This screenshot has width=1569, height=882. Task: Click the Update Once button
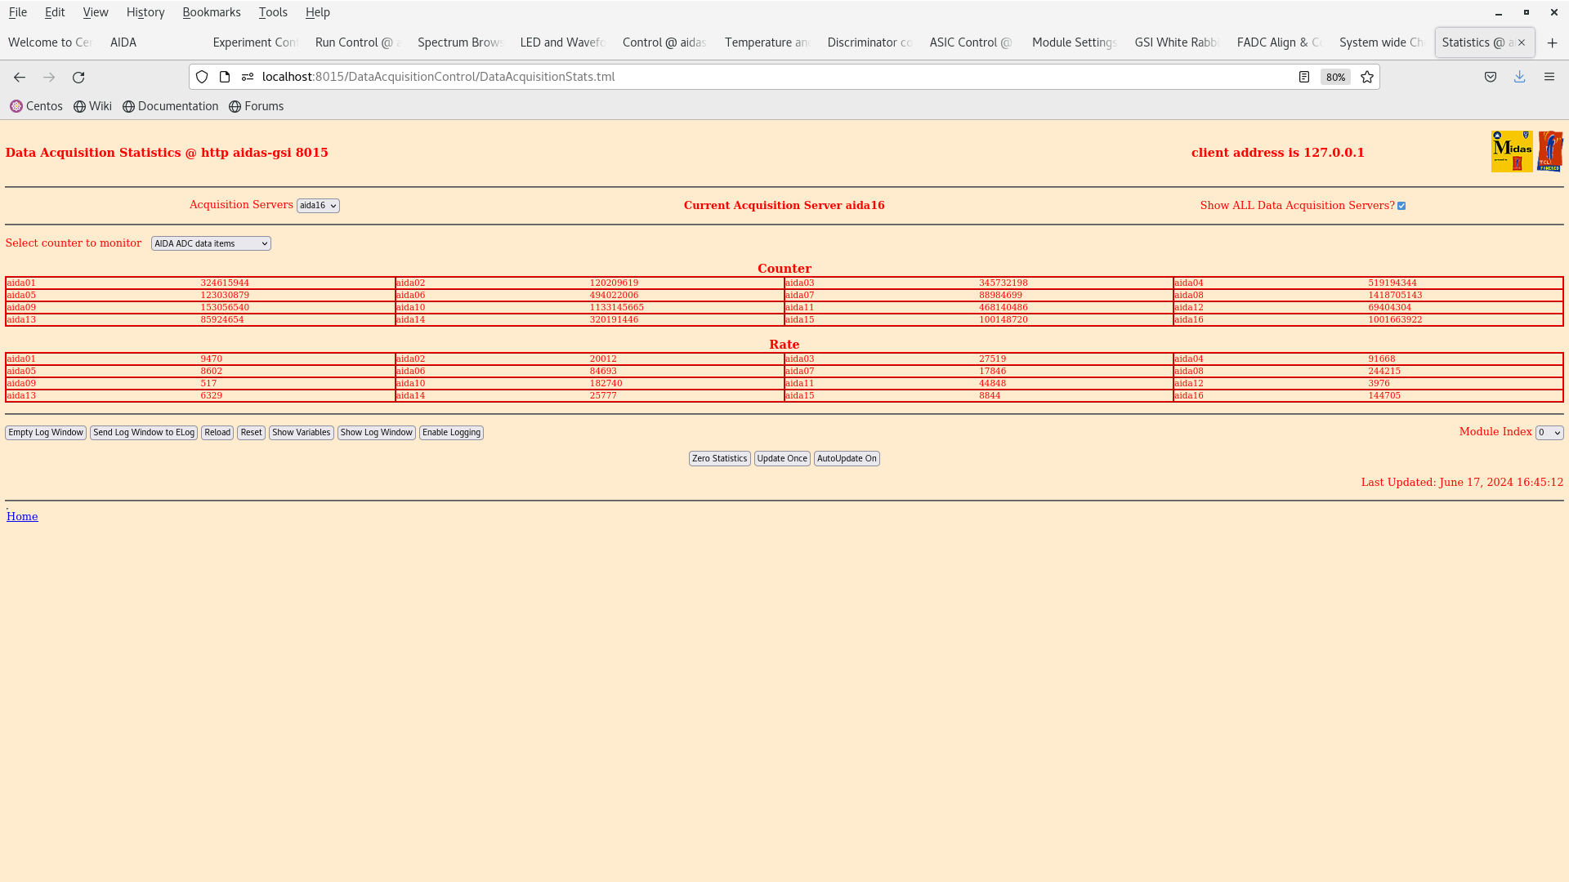(781, 457)
